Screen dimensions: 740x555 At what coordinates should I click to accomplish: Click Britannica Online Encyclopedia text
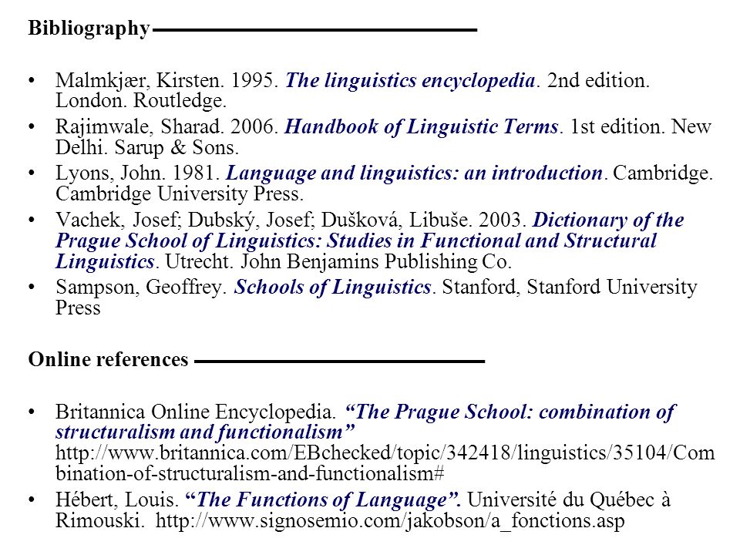tap(195, 412)
